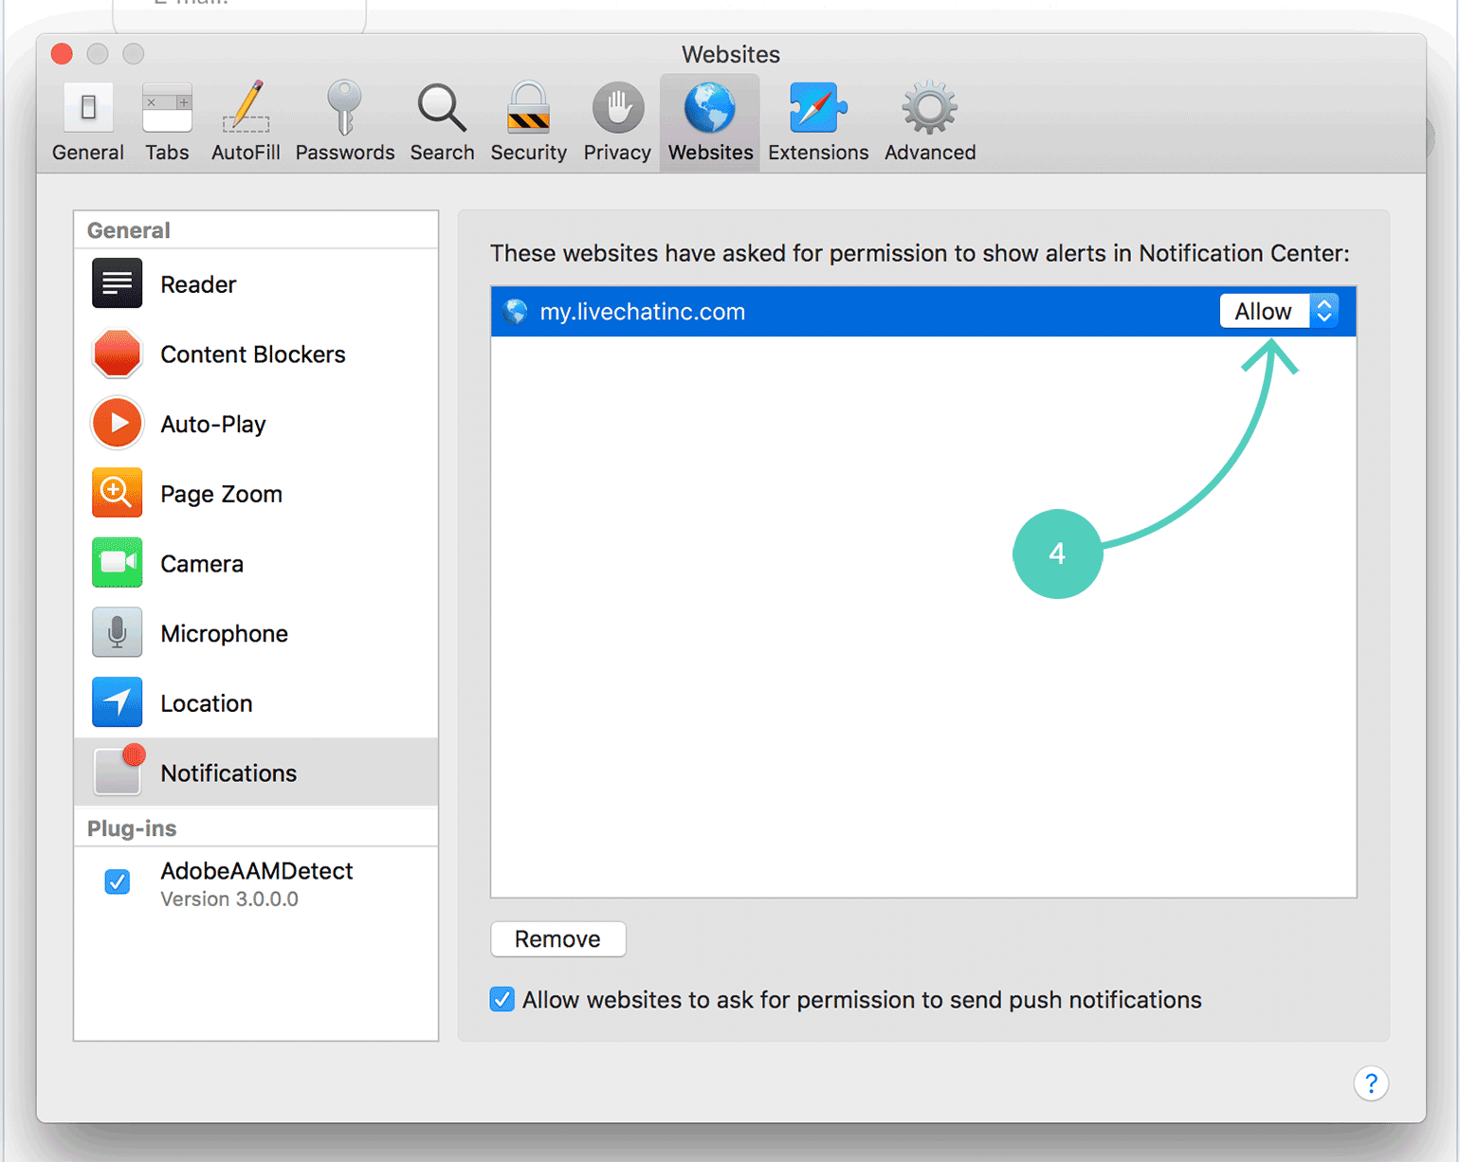Select the Microphone icon in sidebar

tap(117, 632)
